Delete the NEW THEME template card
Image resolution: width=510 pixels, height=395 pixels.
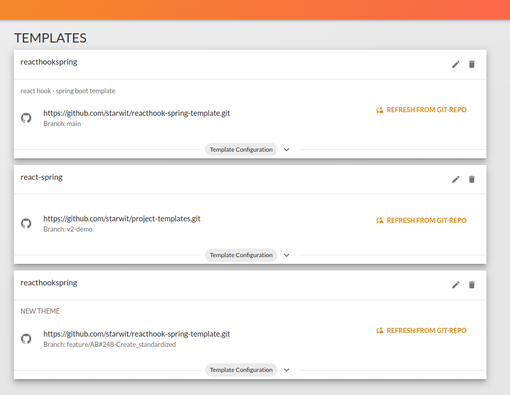coord(472,285)
